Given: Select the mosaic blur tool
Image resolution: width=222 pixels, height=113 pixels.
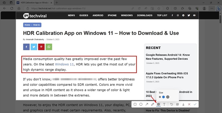Looking at the screenshot, I should tap(158, 104).
